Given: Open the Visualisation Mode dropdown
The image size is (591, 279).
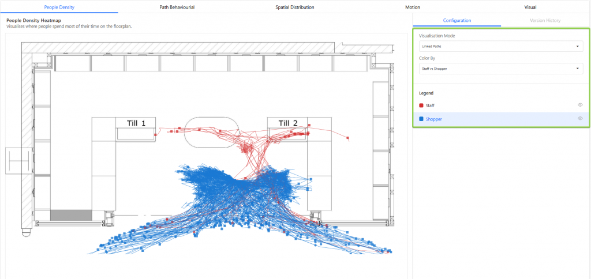Looking at the screenshot, I should click(x=500, y=46).
